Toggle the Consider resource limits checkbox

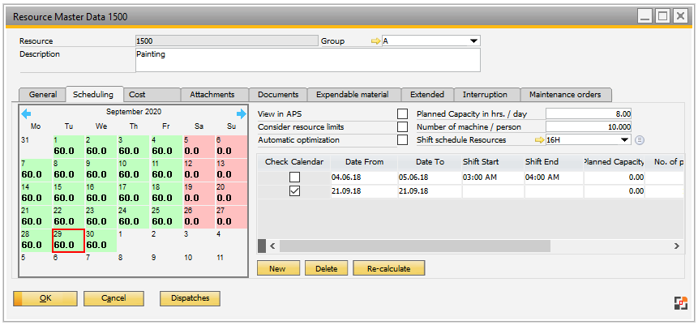(x=403, y=127)
